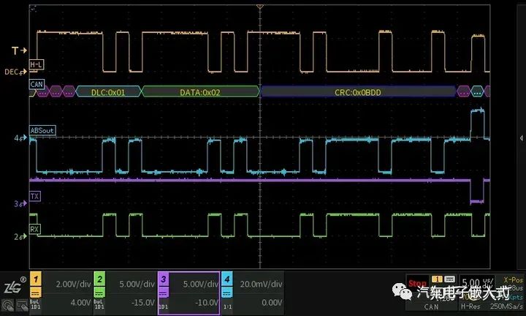Click channel 3 10:1 probe ratio

tap(163, 306)
